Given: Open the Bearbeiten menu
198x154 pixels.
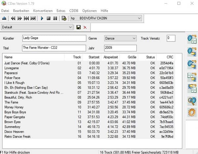Looking at the screenshot, I should [x=21, y=11].
